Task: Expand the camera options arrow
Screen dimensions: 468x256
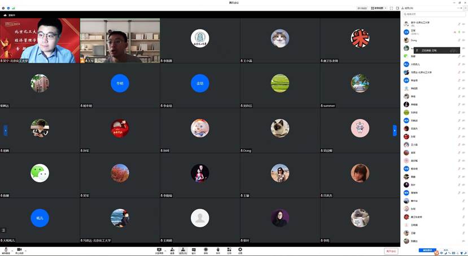Action: 25,250
